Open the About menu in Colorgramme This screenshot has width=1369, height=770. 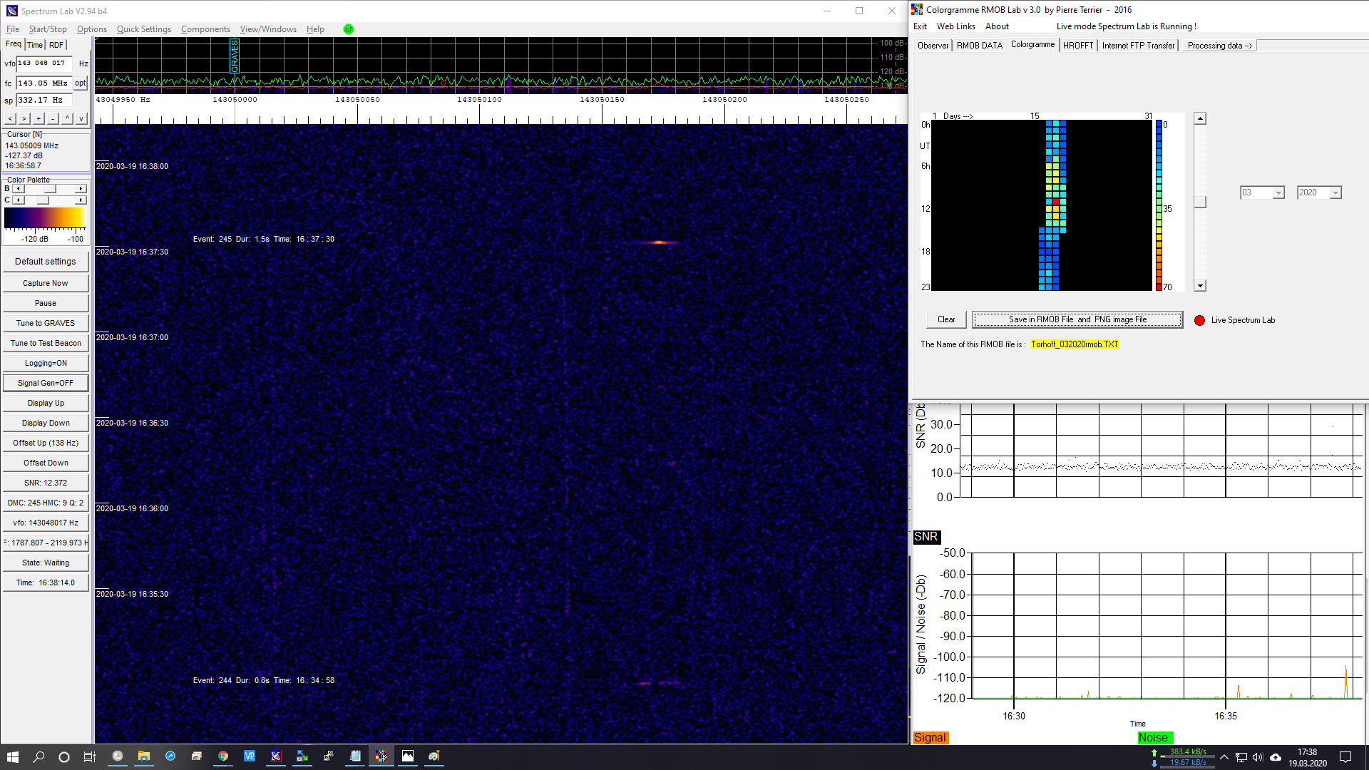click(997, 26)
